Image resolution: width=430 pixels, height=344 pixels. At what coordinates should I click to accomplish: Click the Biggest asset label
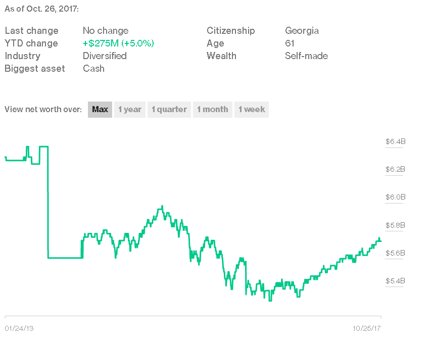35,69
